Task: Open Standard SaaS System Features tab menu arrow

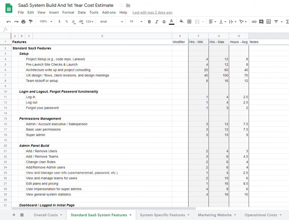Action: pyautogui.click(x=130, y=215)
